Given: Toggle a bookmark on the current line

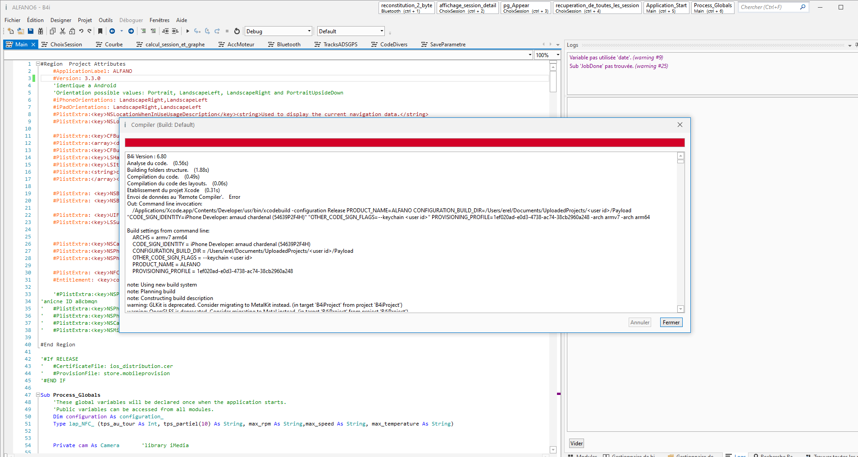Looking at the screenshot, I should click(100, 31).
